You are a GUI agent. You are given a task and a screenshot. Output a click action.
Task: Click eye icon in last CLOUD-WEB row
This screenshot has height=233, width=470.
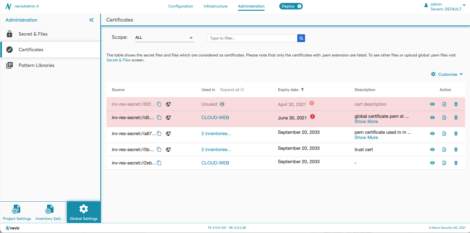coord(432,163)
